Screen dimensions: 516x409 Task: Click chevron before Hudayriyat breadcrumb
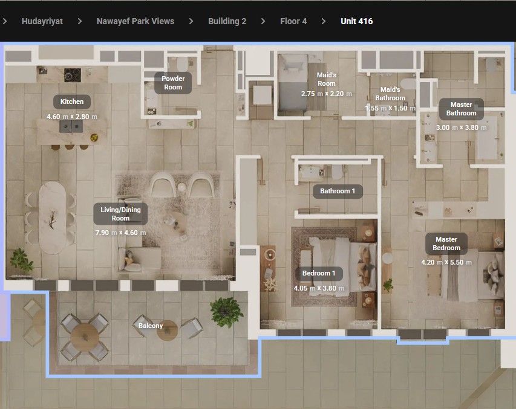[x=5, y=21]
